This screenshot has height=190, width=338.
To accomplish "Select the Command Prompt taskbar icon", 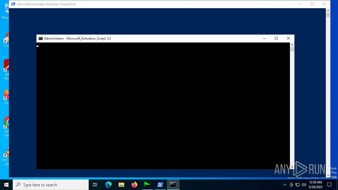I will coord(173,185).
